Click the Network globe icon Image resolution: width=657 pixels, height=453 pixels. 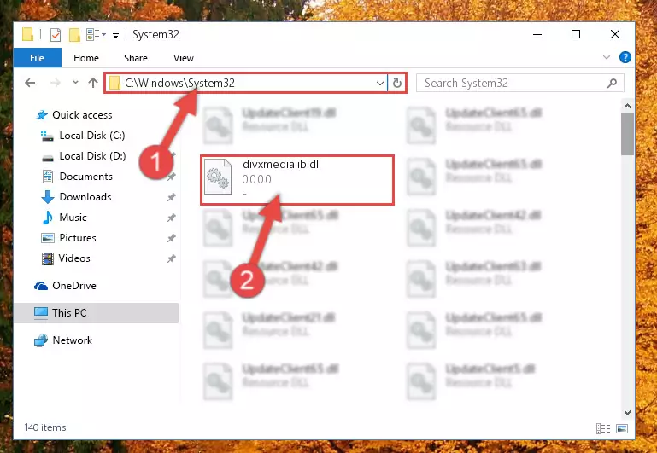(x=41, y=340)
